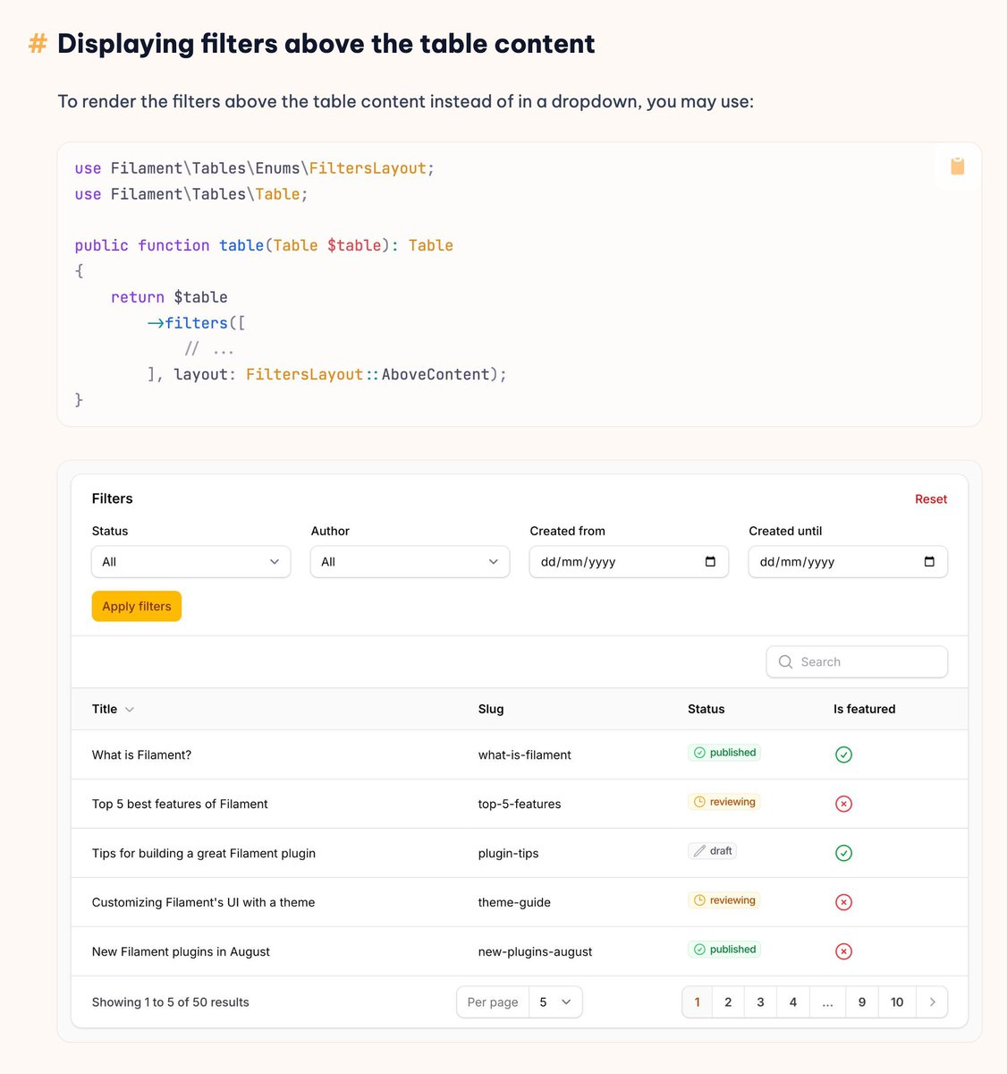1007x1074 pixels.
Task: Open the Author filter dropdown
Action: click(x=410, y=562)
